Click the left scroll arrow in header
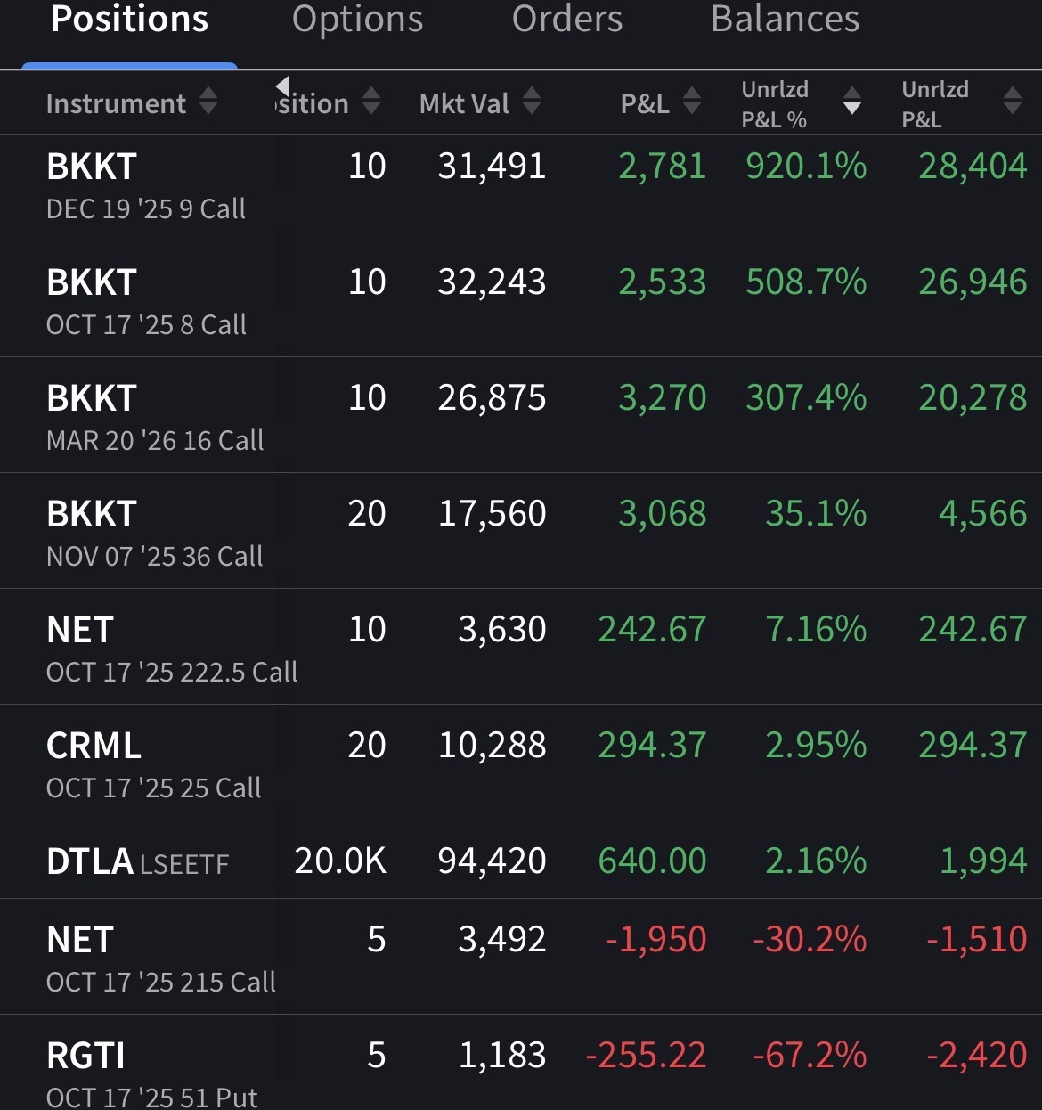 click(282, 86)
